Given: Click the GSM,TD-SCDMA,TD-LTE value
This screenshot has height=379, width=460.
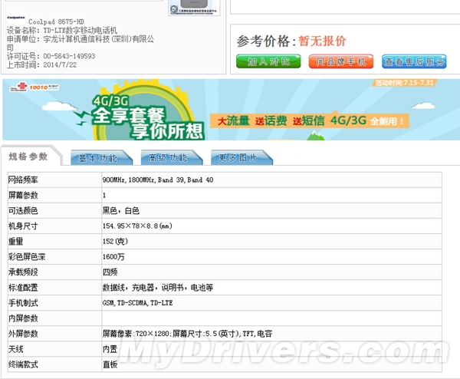Looking at the screenshot, I should tap(137, 303).
